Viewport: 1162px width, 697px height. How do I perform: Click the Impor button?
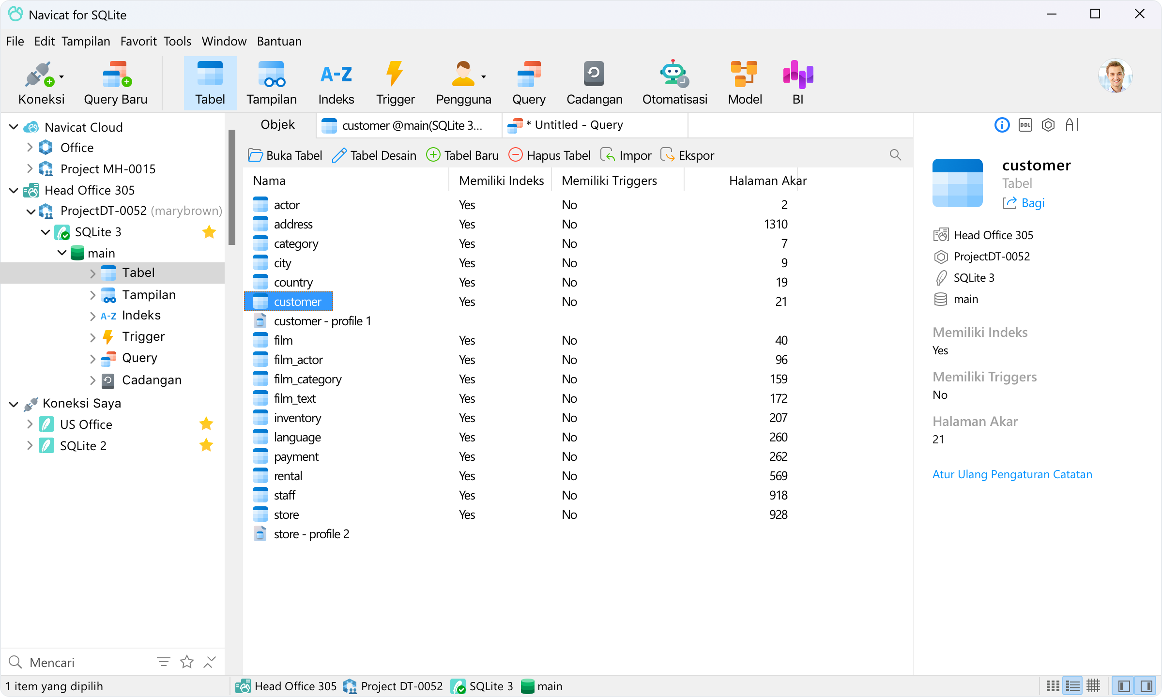(x=626, y=155)
